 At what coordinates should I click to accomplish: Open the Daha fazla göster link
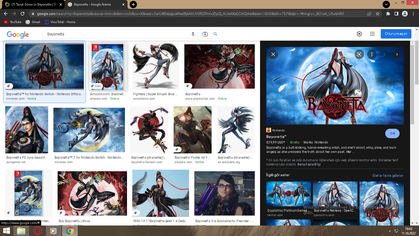tap(388, 175)
